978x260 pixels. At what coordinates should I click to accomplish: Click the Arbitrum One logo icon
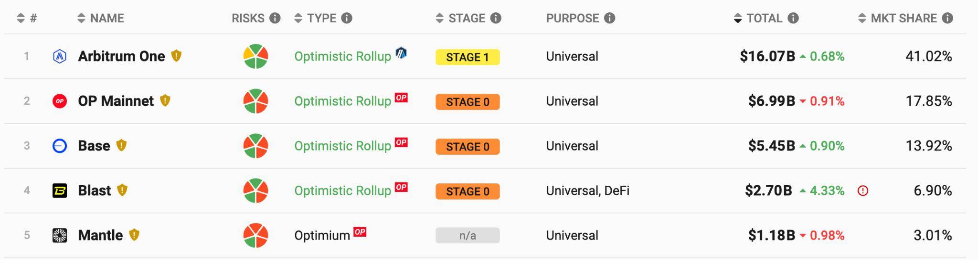point(59,57)
